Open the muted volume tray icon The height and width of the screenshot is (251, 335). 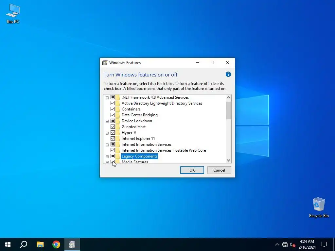tap(292, 244)
